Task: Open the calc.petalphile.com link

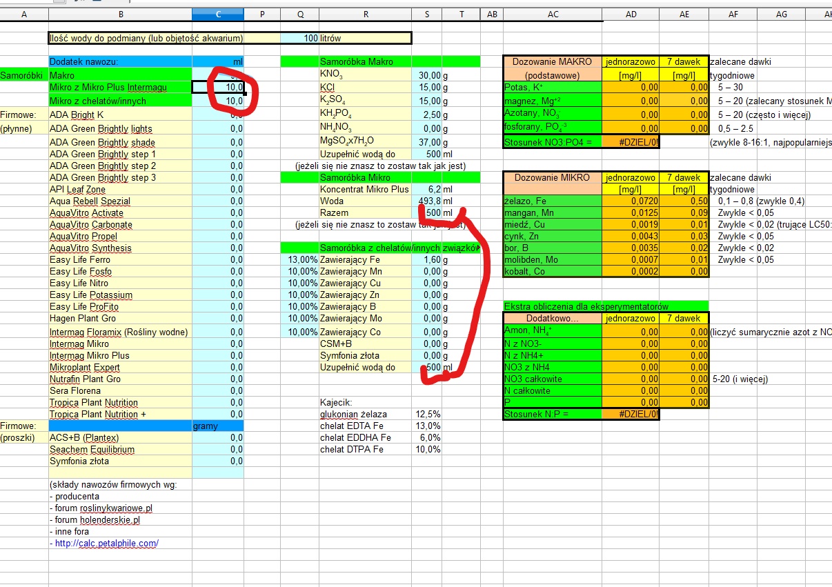Action: pos(106,544)
